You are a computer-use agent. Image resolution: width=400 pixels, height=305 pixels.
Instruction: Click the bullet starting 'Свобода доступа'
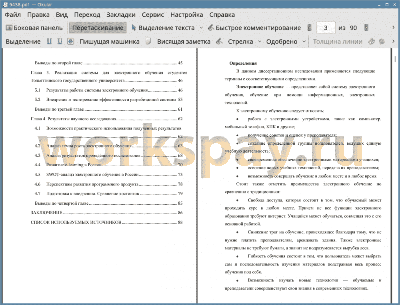pyautogui.click(x=303, y=212)
